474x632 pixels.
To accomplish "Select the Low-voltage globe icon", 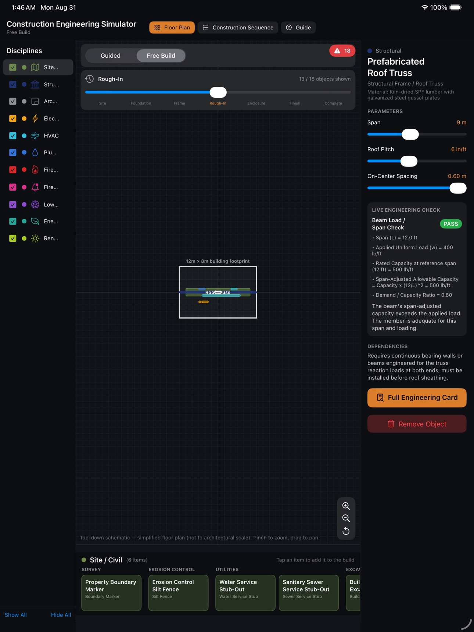I will click(35, 204).
